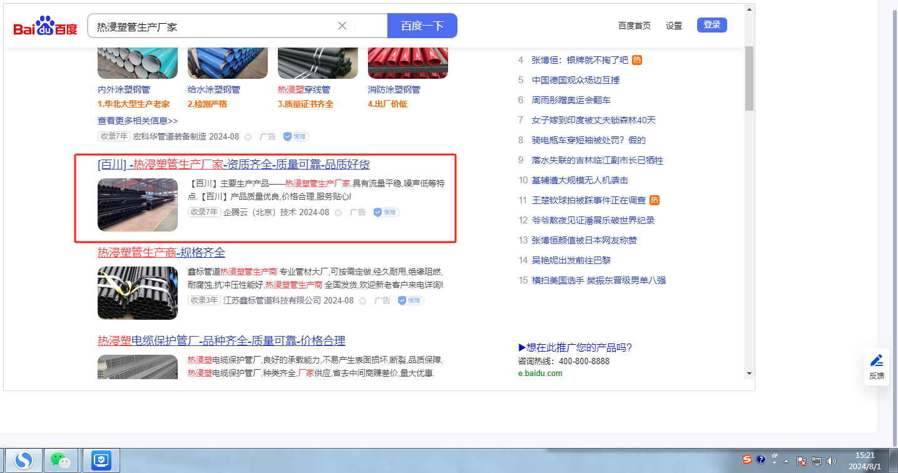Click the Baidu logo
Viewport: 898px width, 473px height.
[x=45, y=26]
